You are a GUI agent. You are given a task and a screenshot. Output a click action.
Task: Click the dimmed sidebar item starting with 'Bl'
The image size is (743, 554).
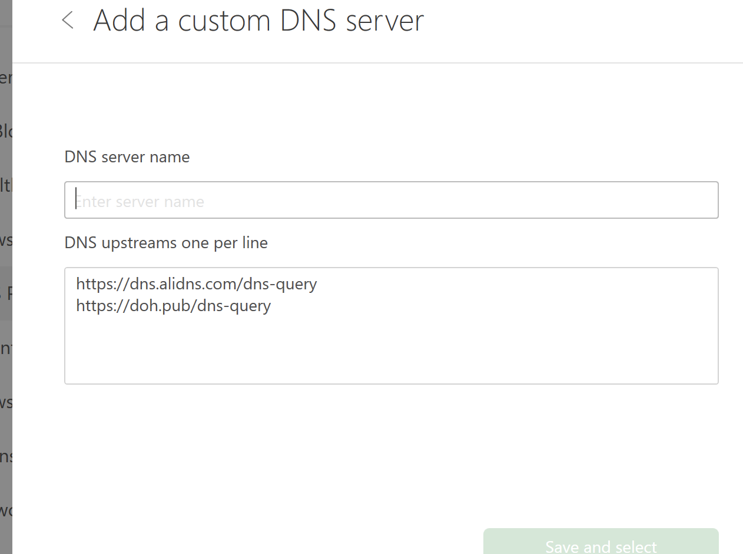tap(6, 131)
